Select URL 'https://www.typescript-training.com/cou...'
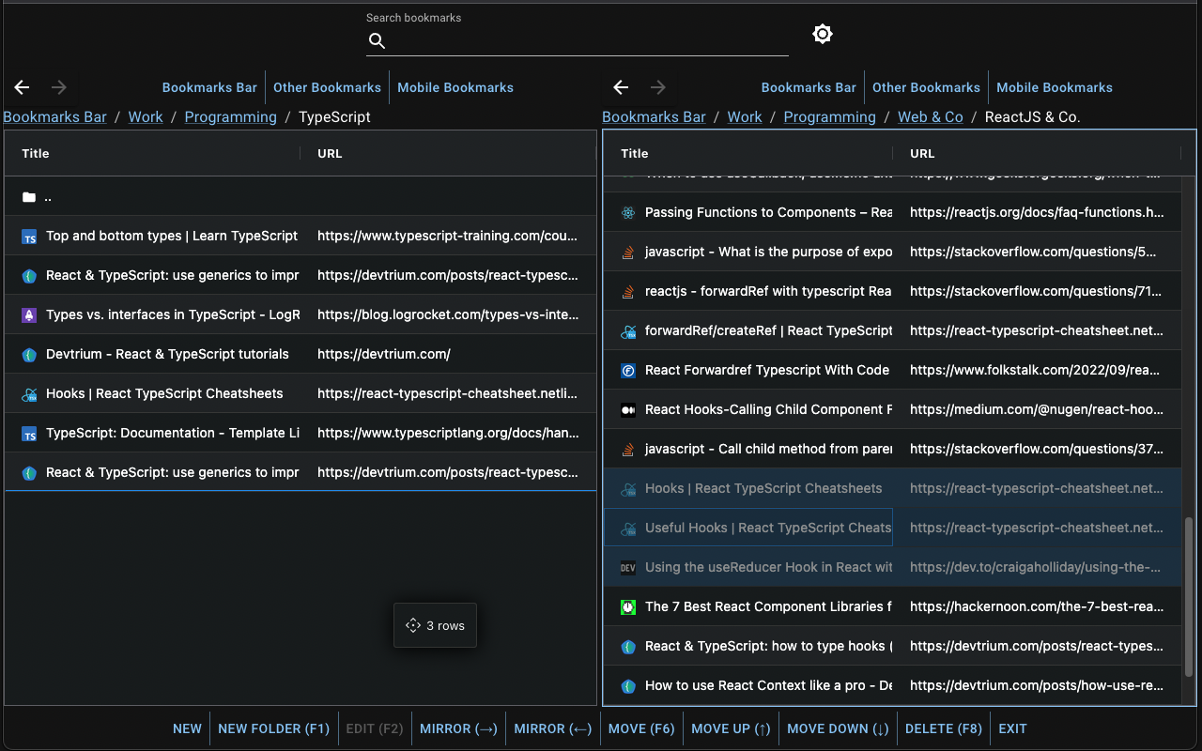Viewport: 1202px width, 751px height. point(448,237)
